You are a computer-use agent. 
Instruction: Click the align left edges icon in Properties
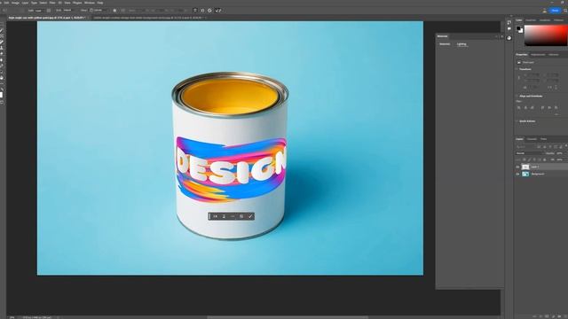click(x=518, y=108)
